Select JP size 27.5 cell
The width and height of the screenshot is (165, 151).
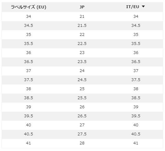82,134
